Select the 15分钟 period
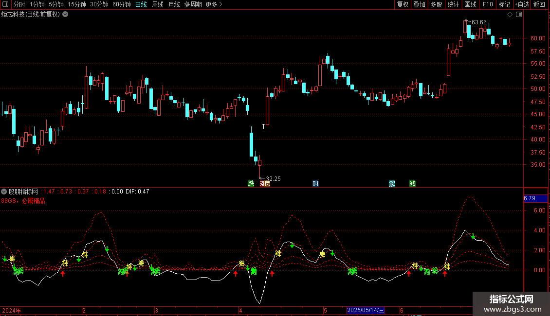The width and height of the screenshot is (550, 316). point(76,4)
